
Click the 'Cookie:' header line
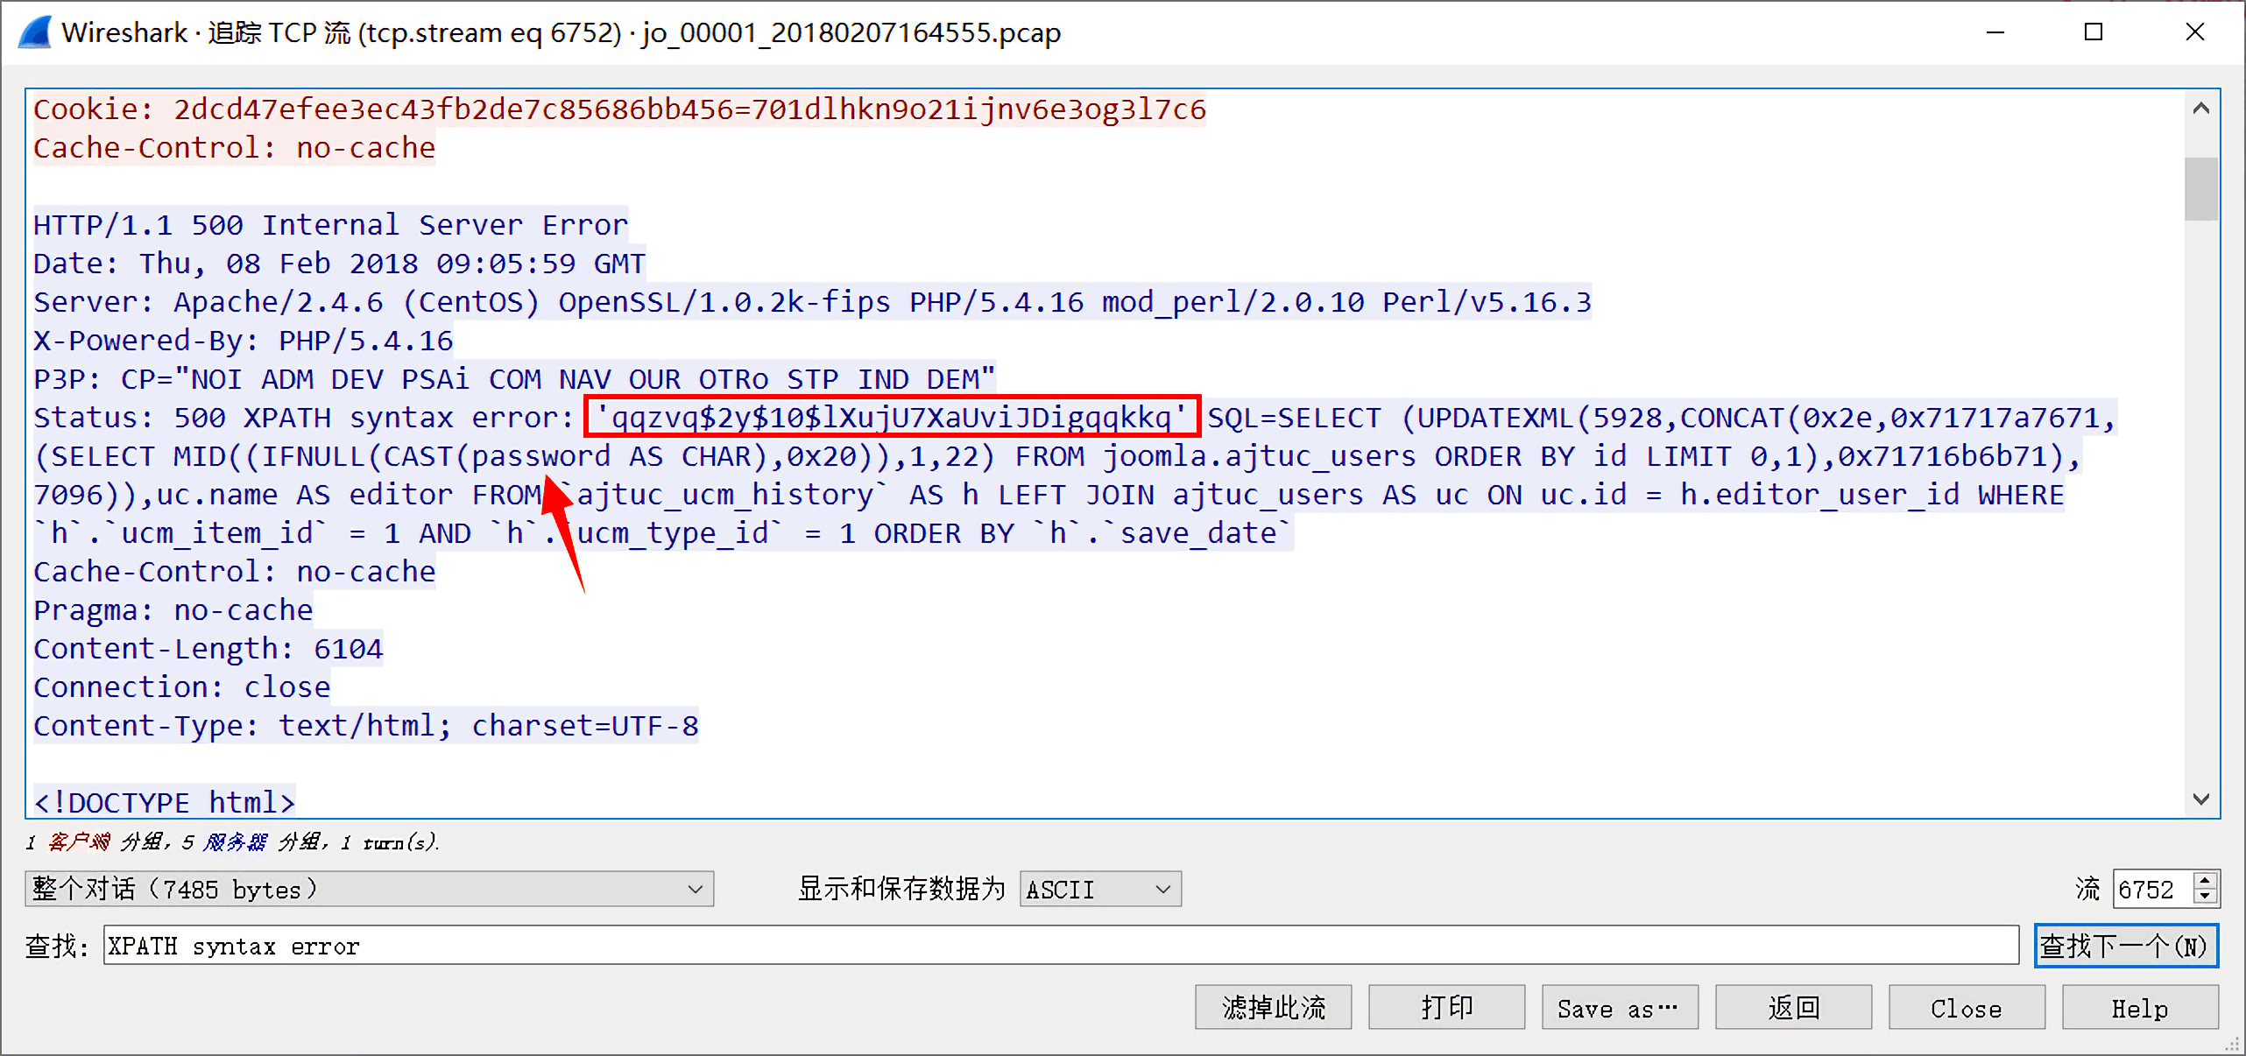[619, 109]
